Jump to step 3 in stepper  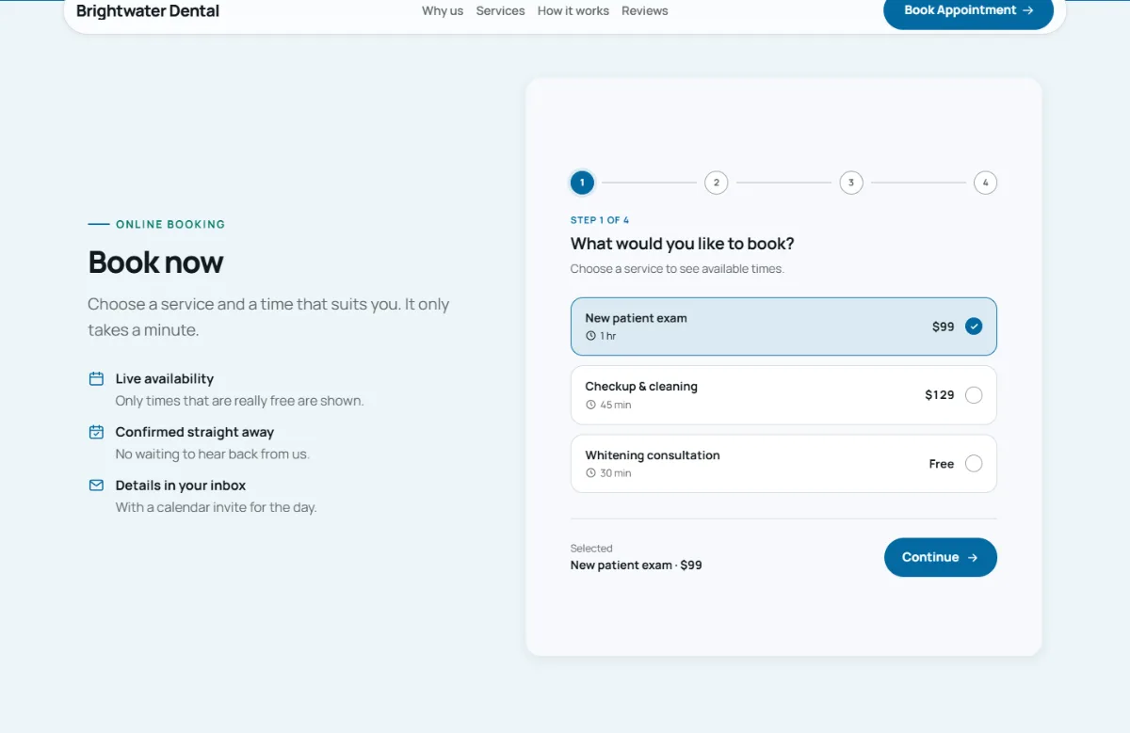(851, 183)
